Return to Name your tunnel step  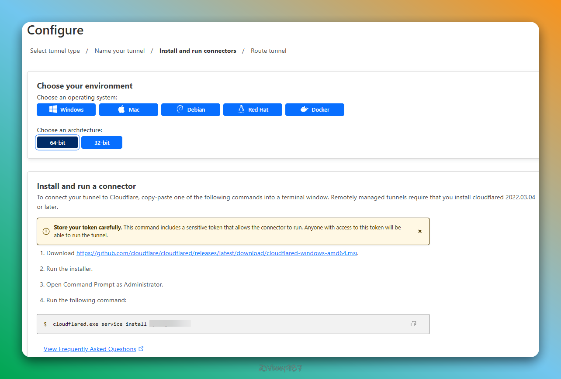(119, 51)
